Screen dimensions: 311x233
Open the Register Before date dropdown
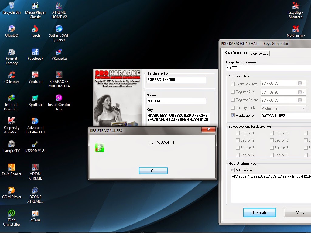click(x=302, y=100)
